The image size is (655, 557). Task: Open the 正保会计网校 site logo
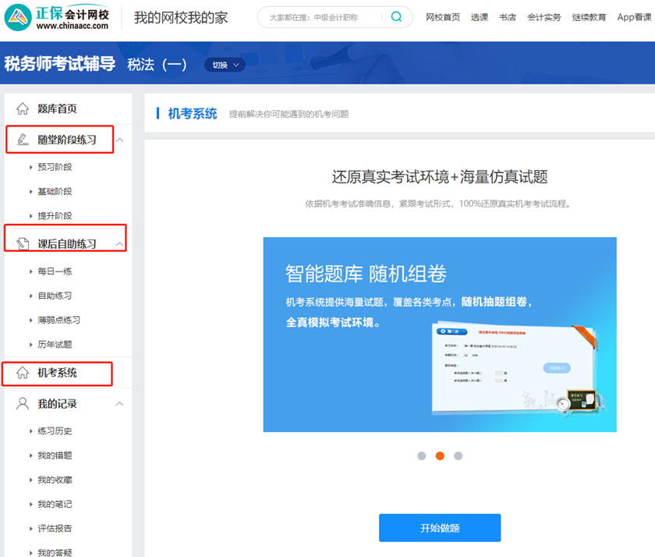tap(58, 16)
